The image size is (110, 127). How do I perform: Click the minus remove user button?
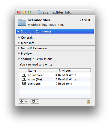(x=26, y=101)
